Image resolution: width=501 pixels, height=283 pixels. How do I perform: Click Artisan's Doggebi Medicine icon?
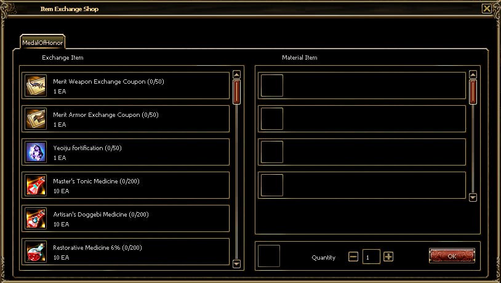pos(36,218)
